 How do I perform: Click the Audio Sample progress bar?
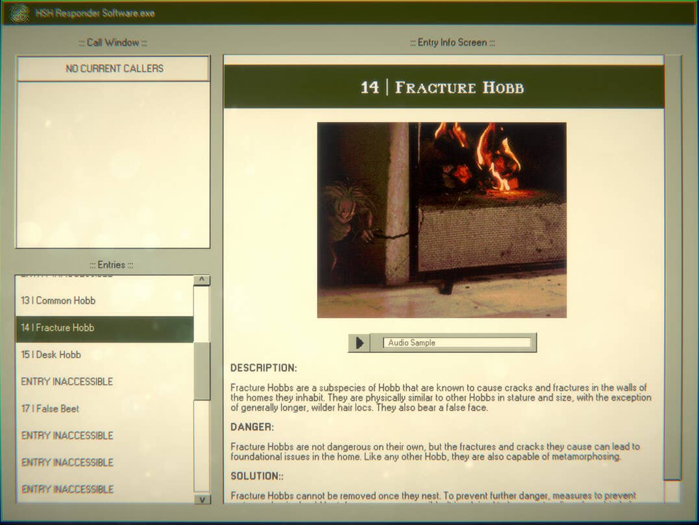(x=457, y=343)
